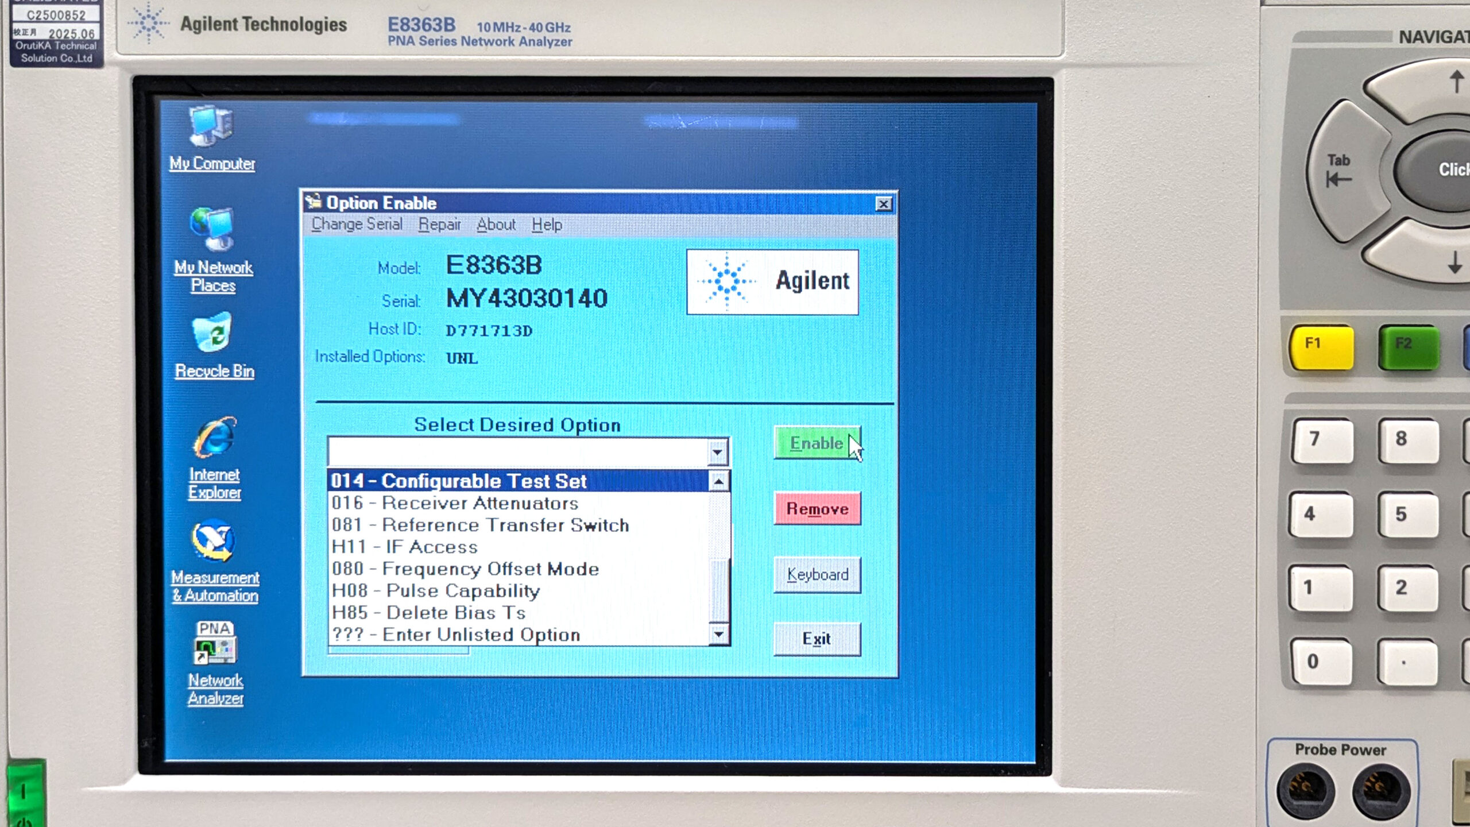Pick ??? - Enter Unlisted Option entry

(455, 635)
